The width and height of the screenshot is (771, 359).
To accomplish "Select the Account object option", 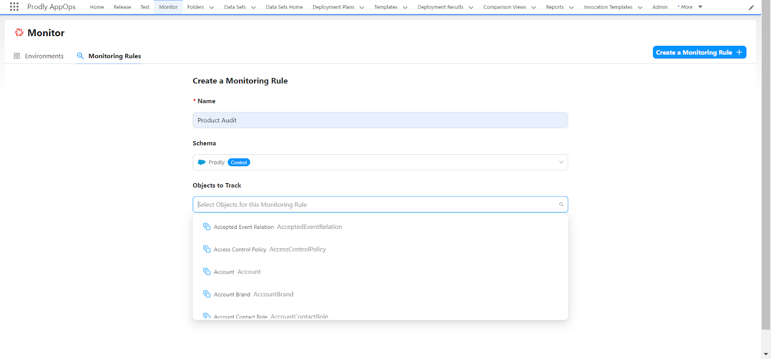I will (380, 272).
